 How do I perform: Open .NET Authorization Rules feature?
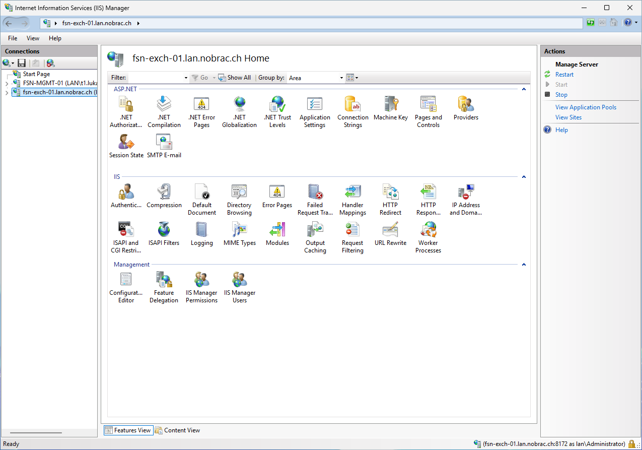tap(126, 112)
